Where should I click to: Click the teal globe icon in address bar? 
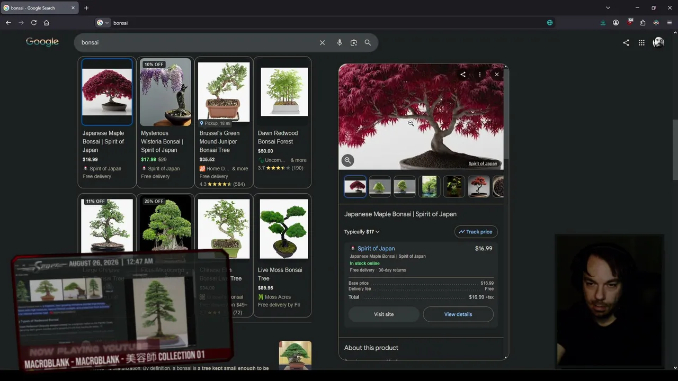tap(550, 23)
